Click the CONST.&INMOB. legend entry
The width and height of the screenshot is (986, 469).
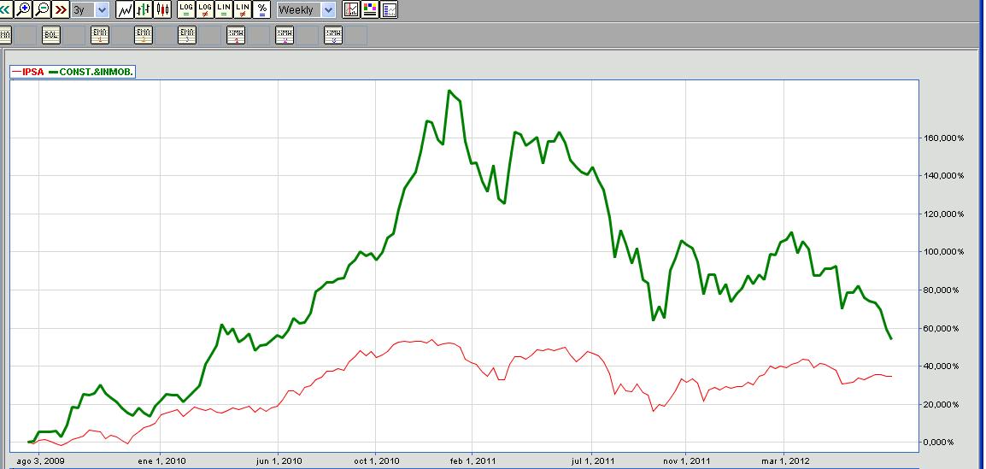tap(91, 72)
